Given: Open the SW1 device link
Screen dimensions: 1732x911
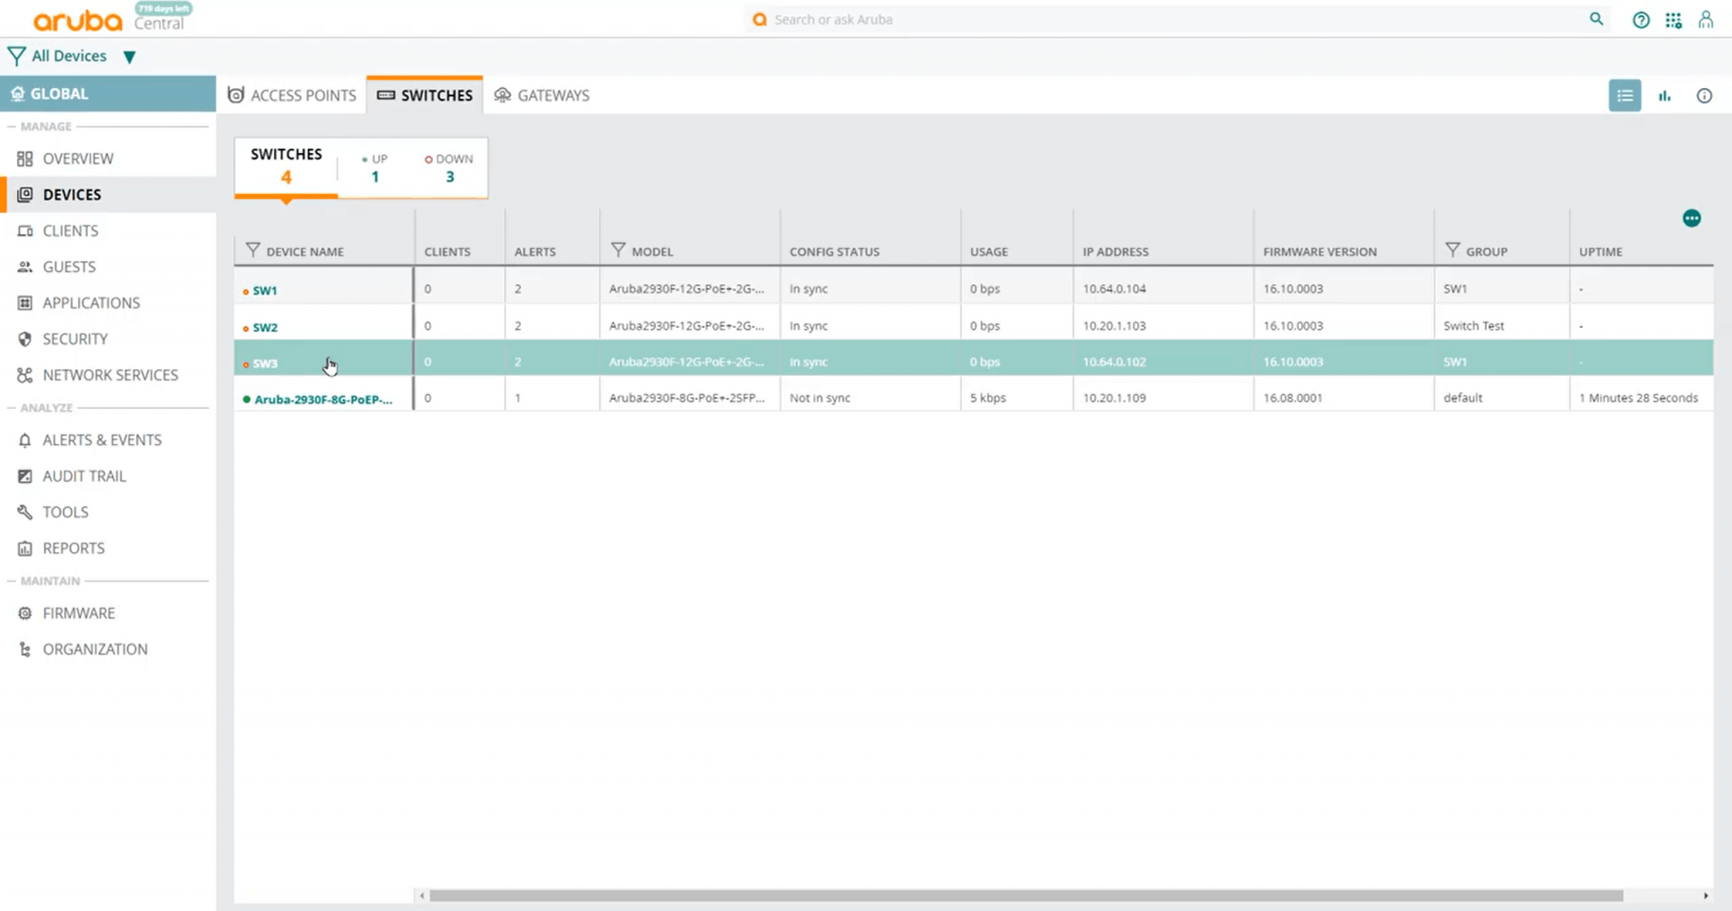Looking at the screenshot, I should tap(265, 291).
